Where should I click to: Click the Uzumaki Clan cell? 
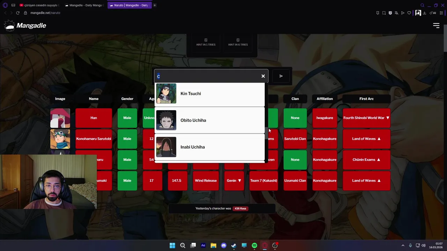tap(295, 181)
